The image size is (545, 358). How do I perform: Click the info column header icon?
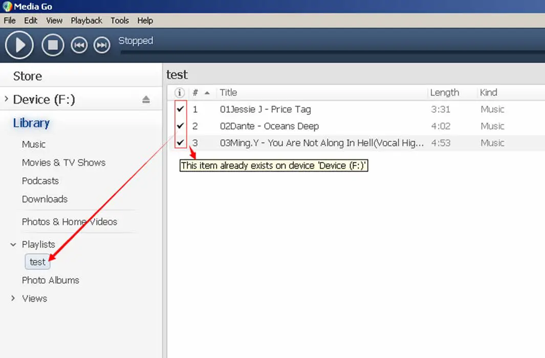pos(178,93)
